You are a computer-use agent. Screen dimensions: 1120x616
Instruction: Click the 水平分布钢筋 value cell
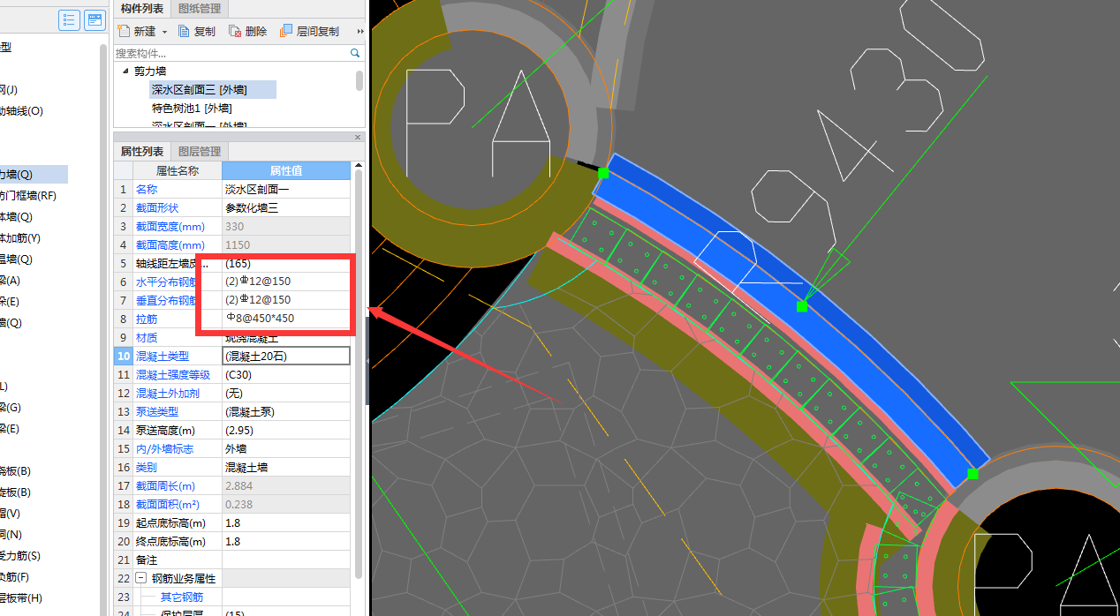point(285,282)
